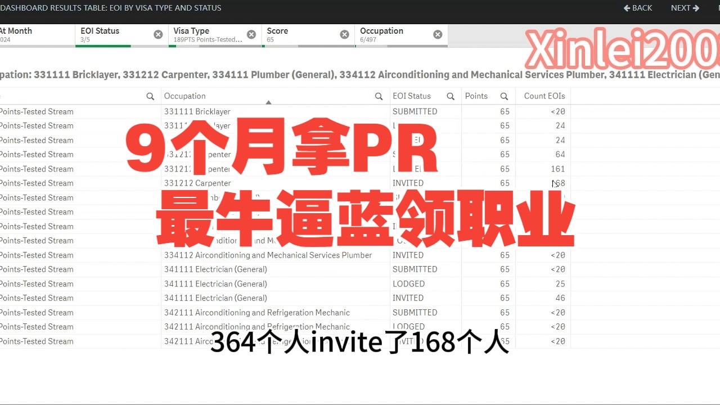Select '331111 Bricklayer' in the SUBMITTED row
The image size is (720, 405).
point(197,111)
